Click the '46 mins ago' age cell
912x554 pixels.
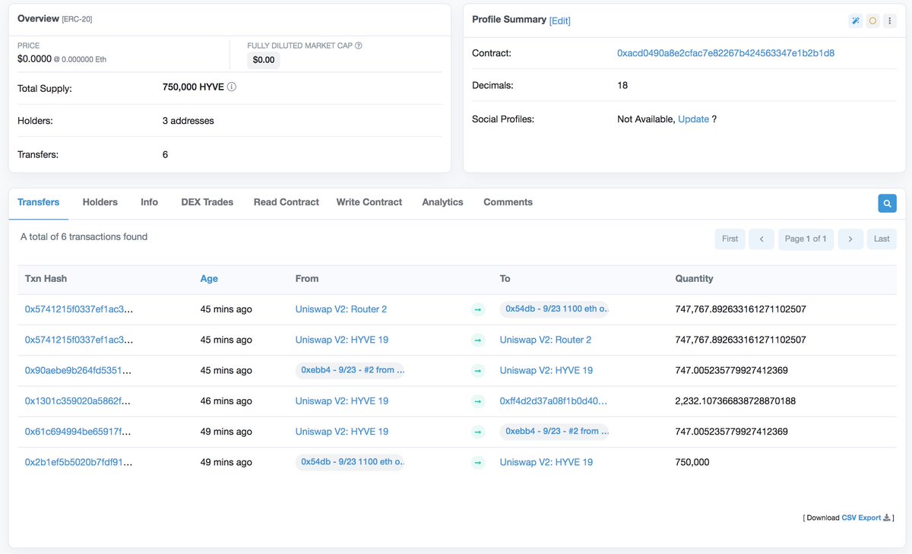pyautogui.click(x=226, y=400)
